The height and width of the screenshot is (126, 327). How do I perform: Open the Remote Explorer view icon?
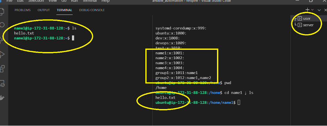click(2, 83)
